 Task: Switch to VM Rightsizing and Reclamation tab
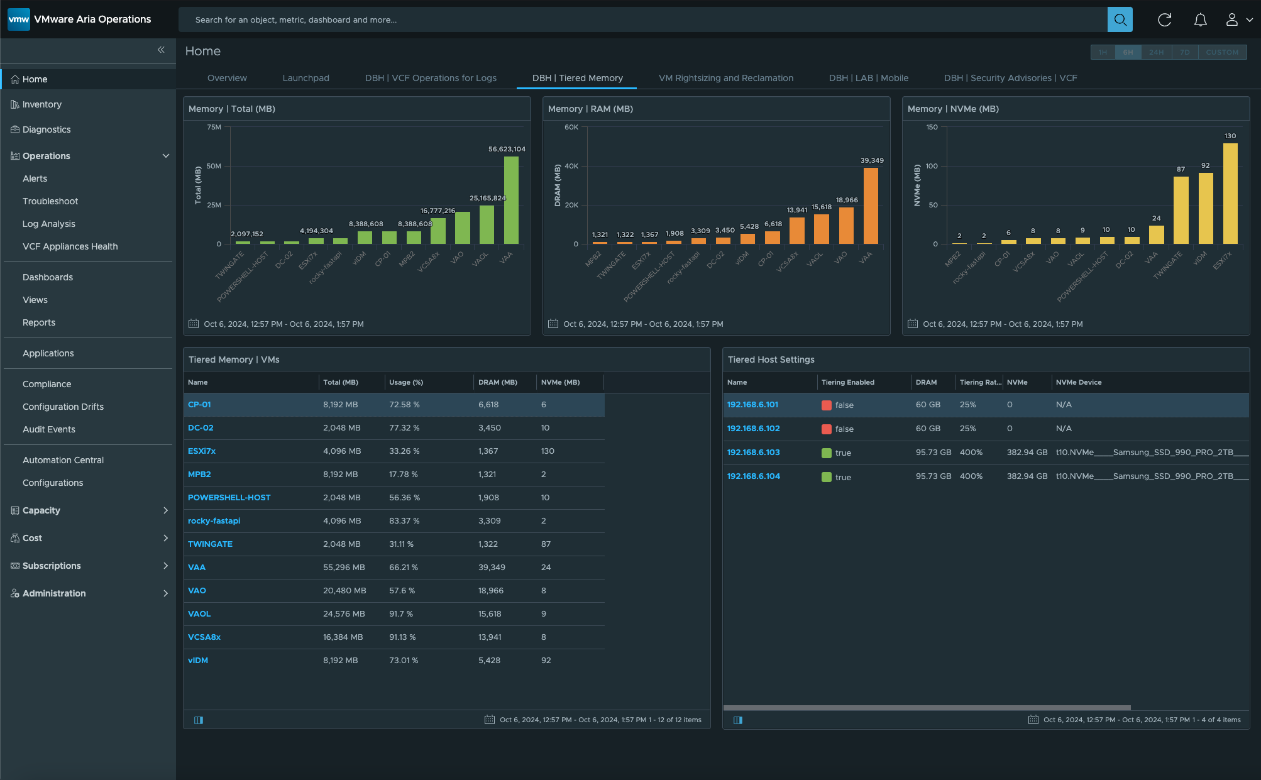click(x=725, y=78)
